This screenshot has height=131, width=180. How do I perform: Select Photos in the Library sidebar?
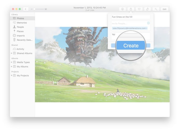click(x=23, y=18)
